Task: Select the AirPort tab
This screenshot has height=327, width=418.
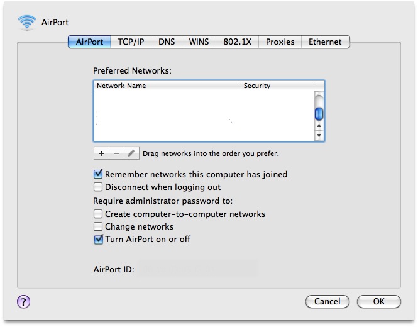Action: [89, 42]
